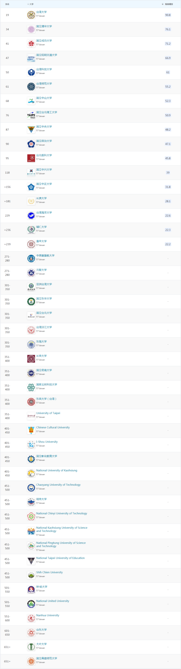The image size is (181, 669).
Task: Open National Kaohsiung University of Science and Technology
Action: point(62,529)
